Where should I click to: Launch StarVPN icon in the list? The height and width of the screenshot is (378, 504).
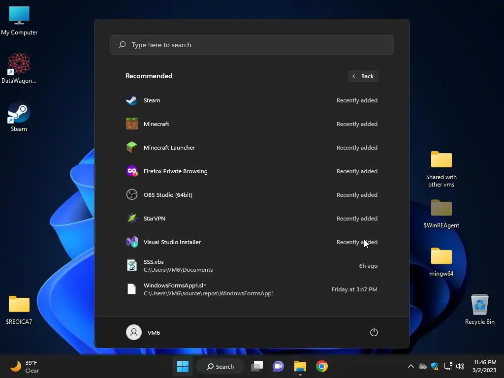(x=132, y=218)
